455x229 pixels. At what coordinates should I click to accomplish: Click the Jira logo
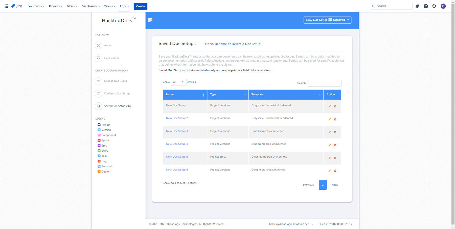(x=17, y=6)
